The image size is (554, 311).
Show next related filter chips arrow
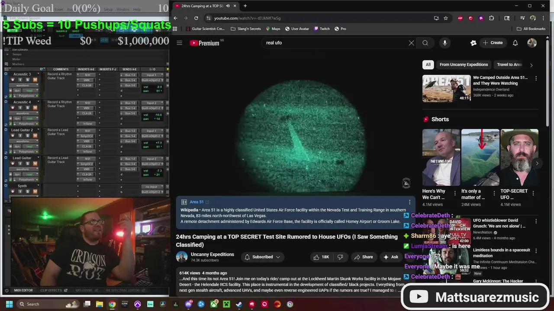pyautogui.click(x=531, y=65)
